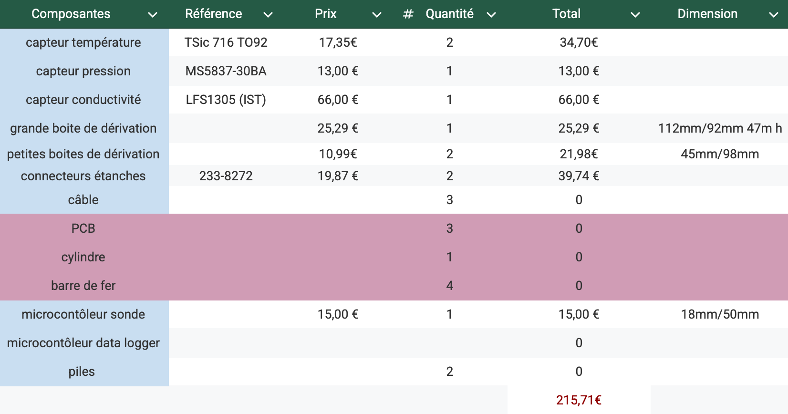Select the microcontôleur data logger cell
This screenshot has height=414, width=788.
(83, 343)
